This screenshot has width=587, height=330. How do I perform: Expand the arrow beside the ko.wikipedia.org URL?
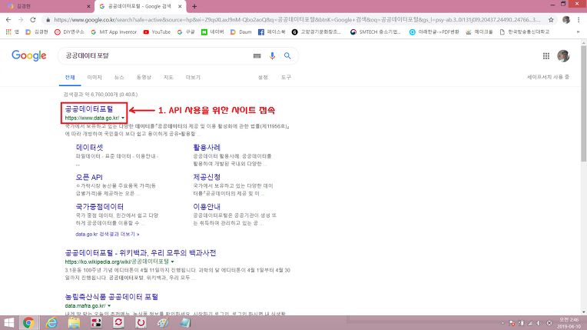173,262
